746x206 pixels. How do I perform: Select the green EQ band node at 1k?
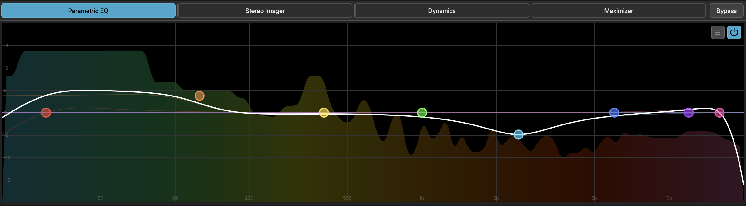(422, 113)
